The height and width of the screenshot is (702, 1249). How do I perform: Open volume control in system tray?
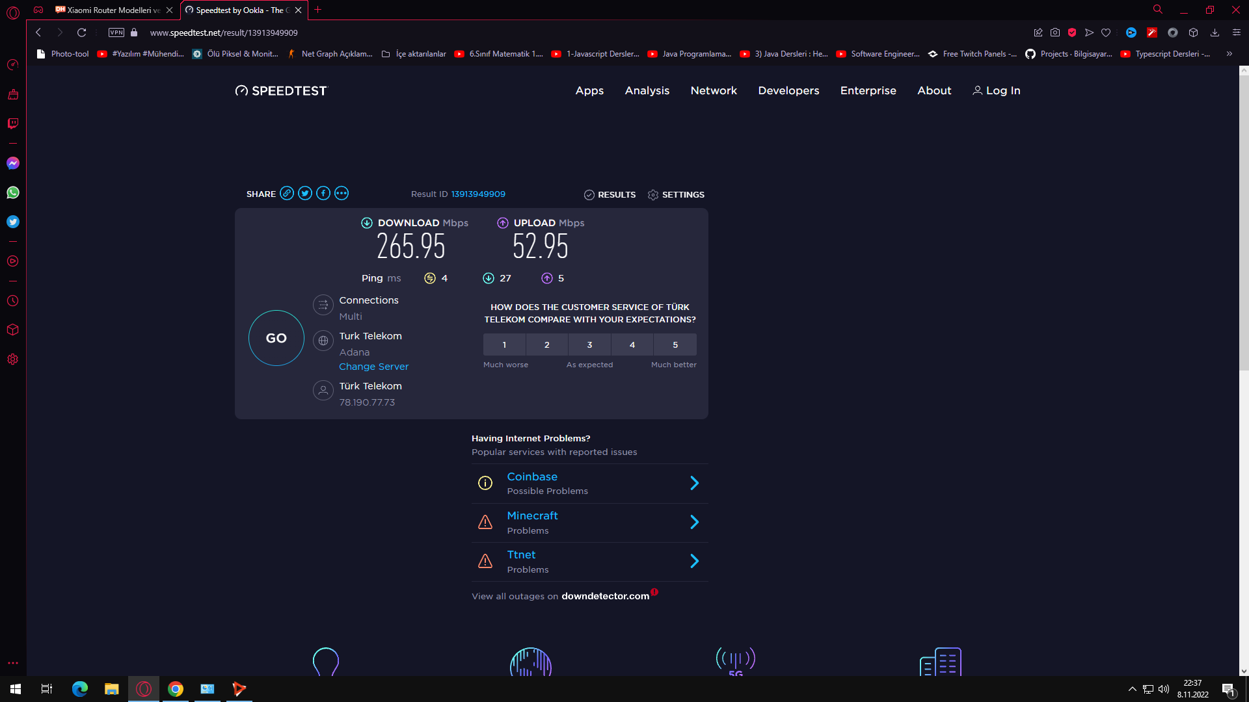click(1164, 689)
